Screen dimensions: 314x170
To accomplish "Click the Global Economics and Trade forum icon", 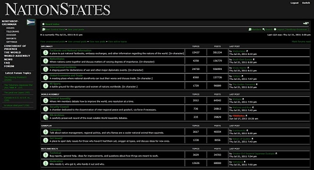I will (x=45, y=77).
